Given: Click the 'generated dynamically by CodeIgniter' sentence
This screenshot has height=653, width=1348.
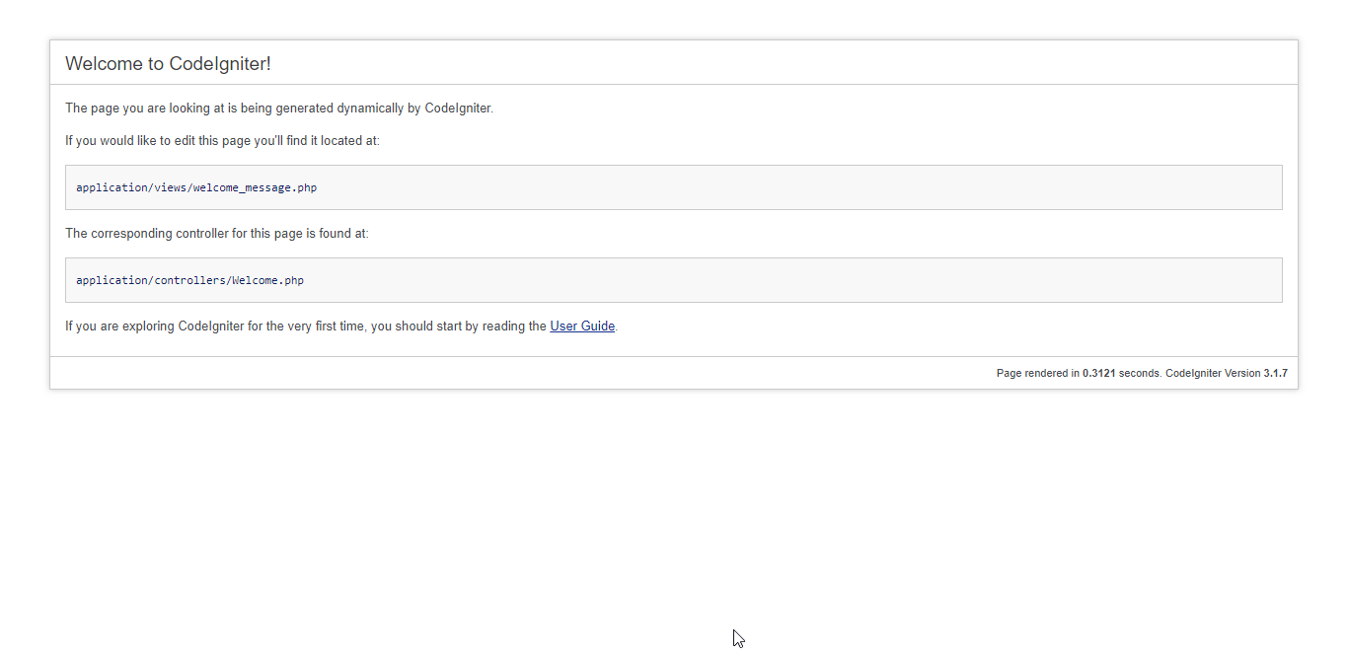Looking at the screenshot, I should pyautogui.click(x=279, y=109).
